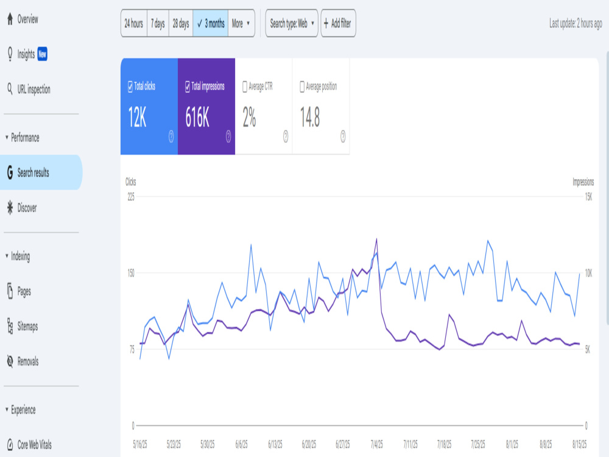The height and width of the screenshot is (457, 609).
Task: Click the 15K impressions axis value
Action: tap(589, 197)
